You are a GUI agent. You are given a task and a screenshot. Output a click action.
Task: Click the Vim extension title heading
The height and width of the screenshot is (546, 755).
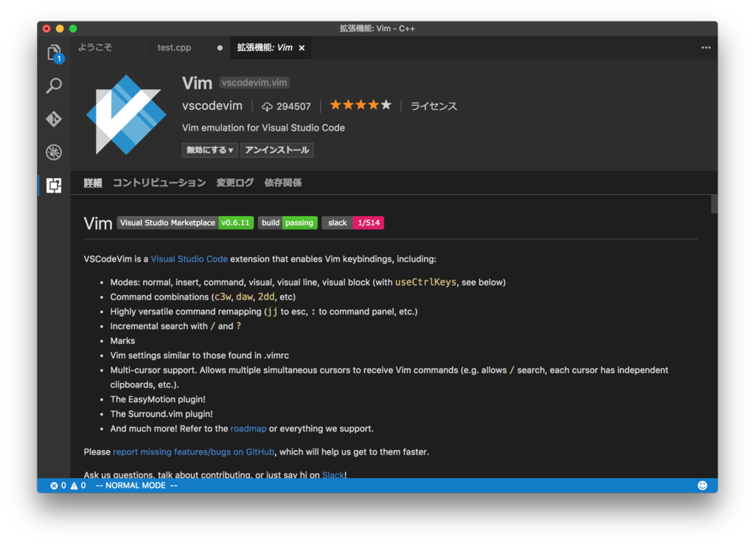pyautogui.click(x=197, y=83)
